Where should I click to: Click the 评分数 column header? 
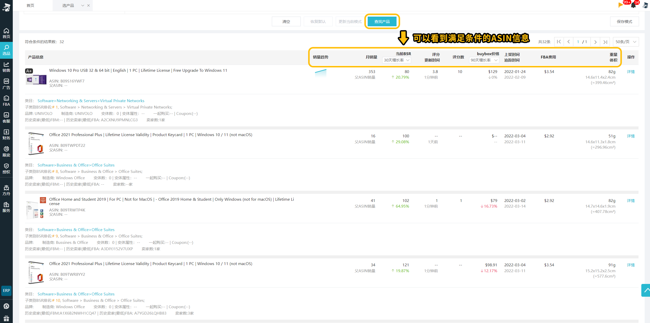click(458, 57)
